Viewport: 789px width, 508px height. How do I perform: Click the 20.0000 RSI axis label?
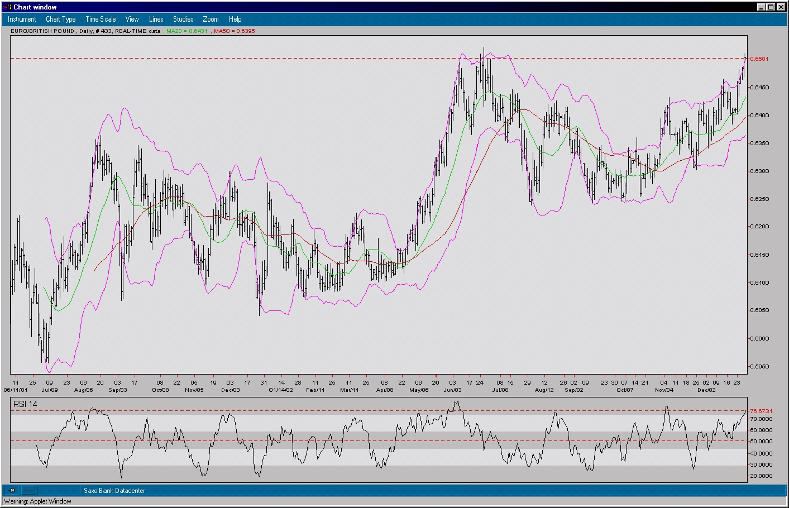[x=761, y=476]
